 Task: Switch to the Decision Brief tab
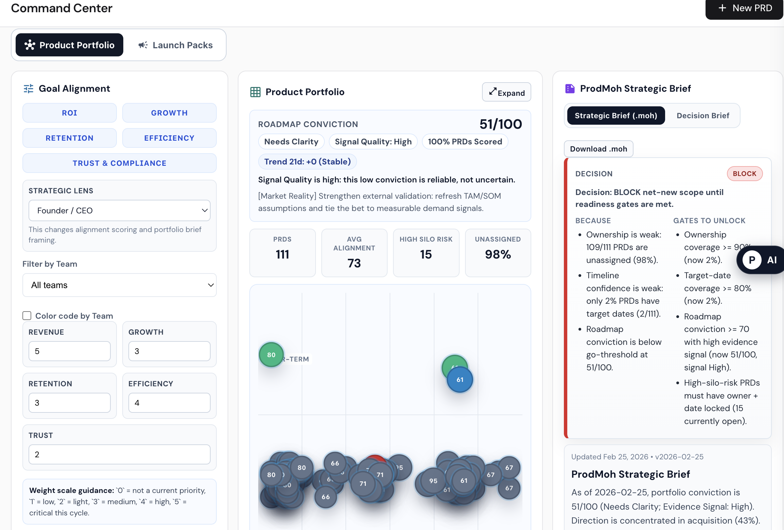tap(703, 116)
